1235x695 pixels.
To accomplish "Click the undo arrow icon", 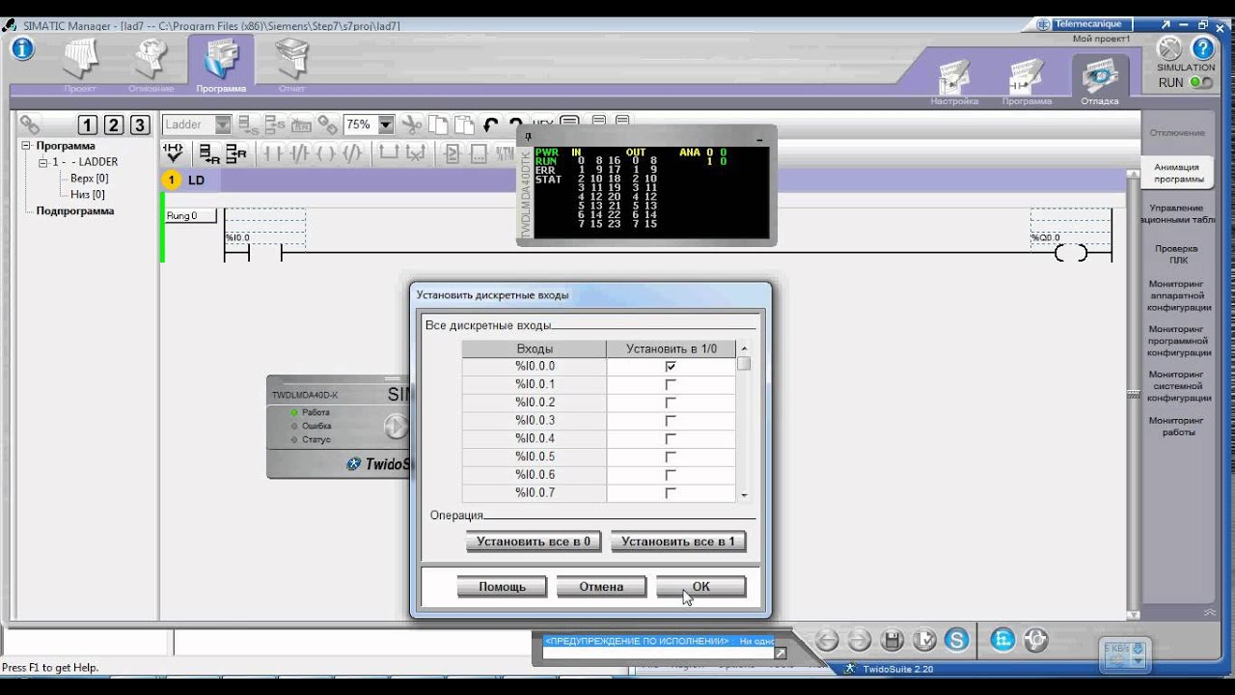I will coord(491,125).
